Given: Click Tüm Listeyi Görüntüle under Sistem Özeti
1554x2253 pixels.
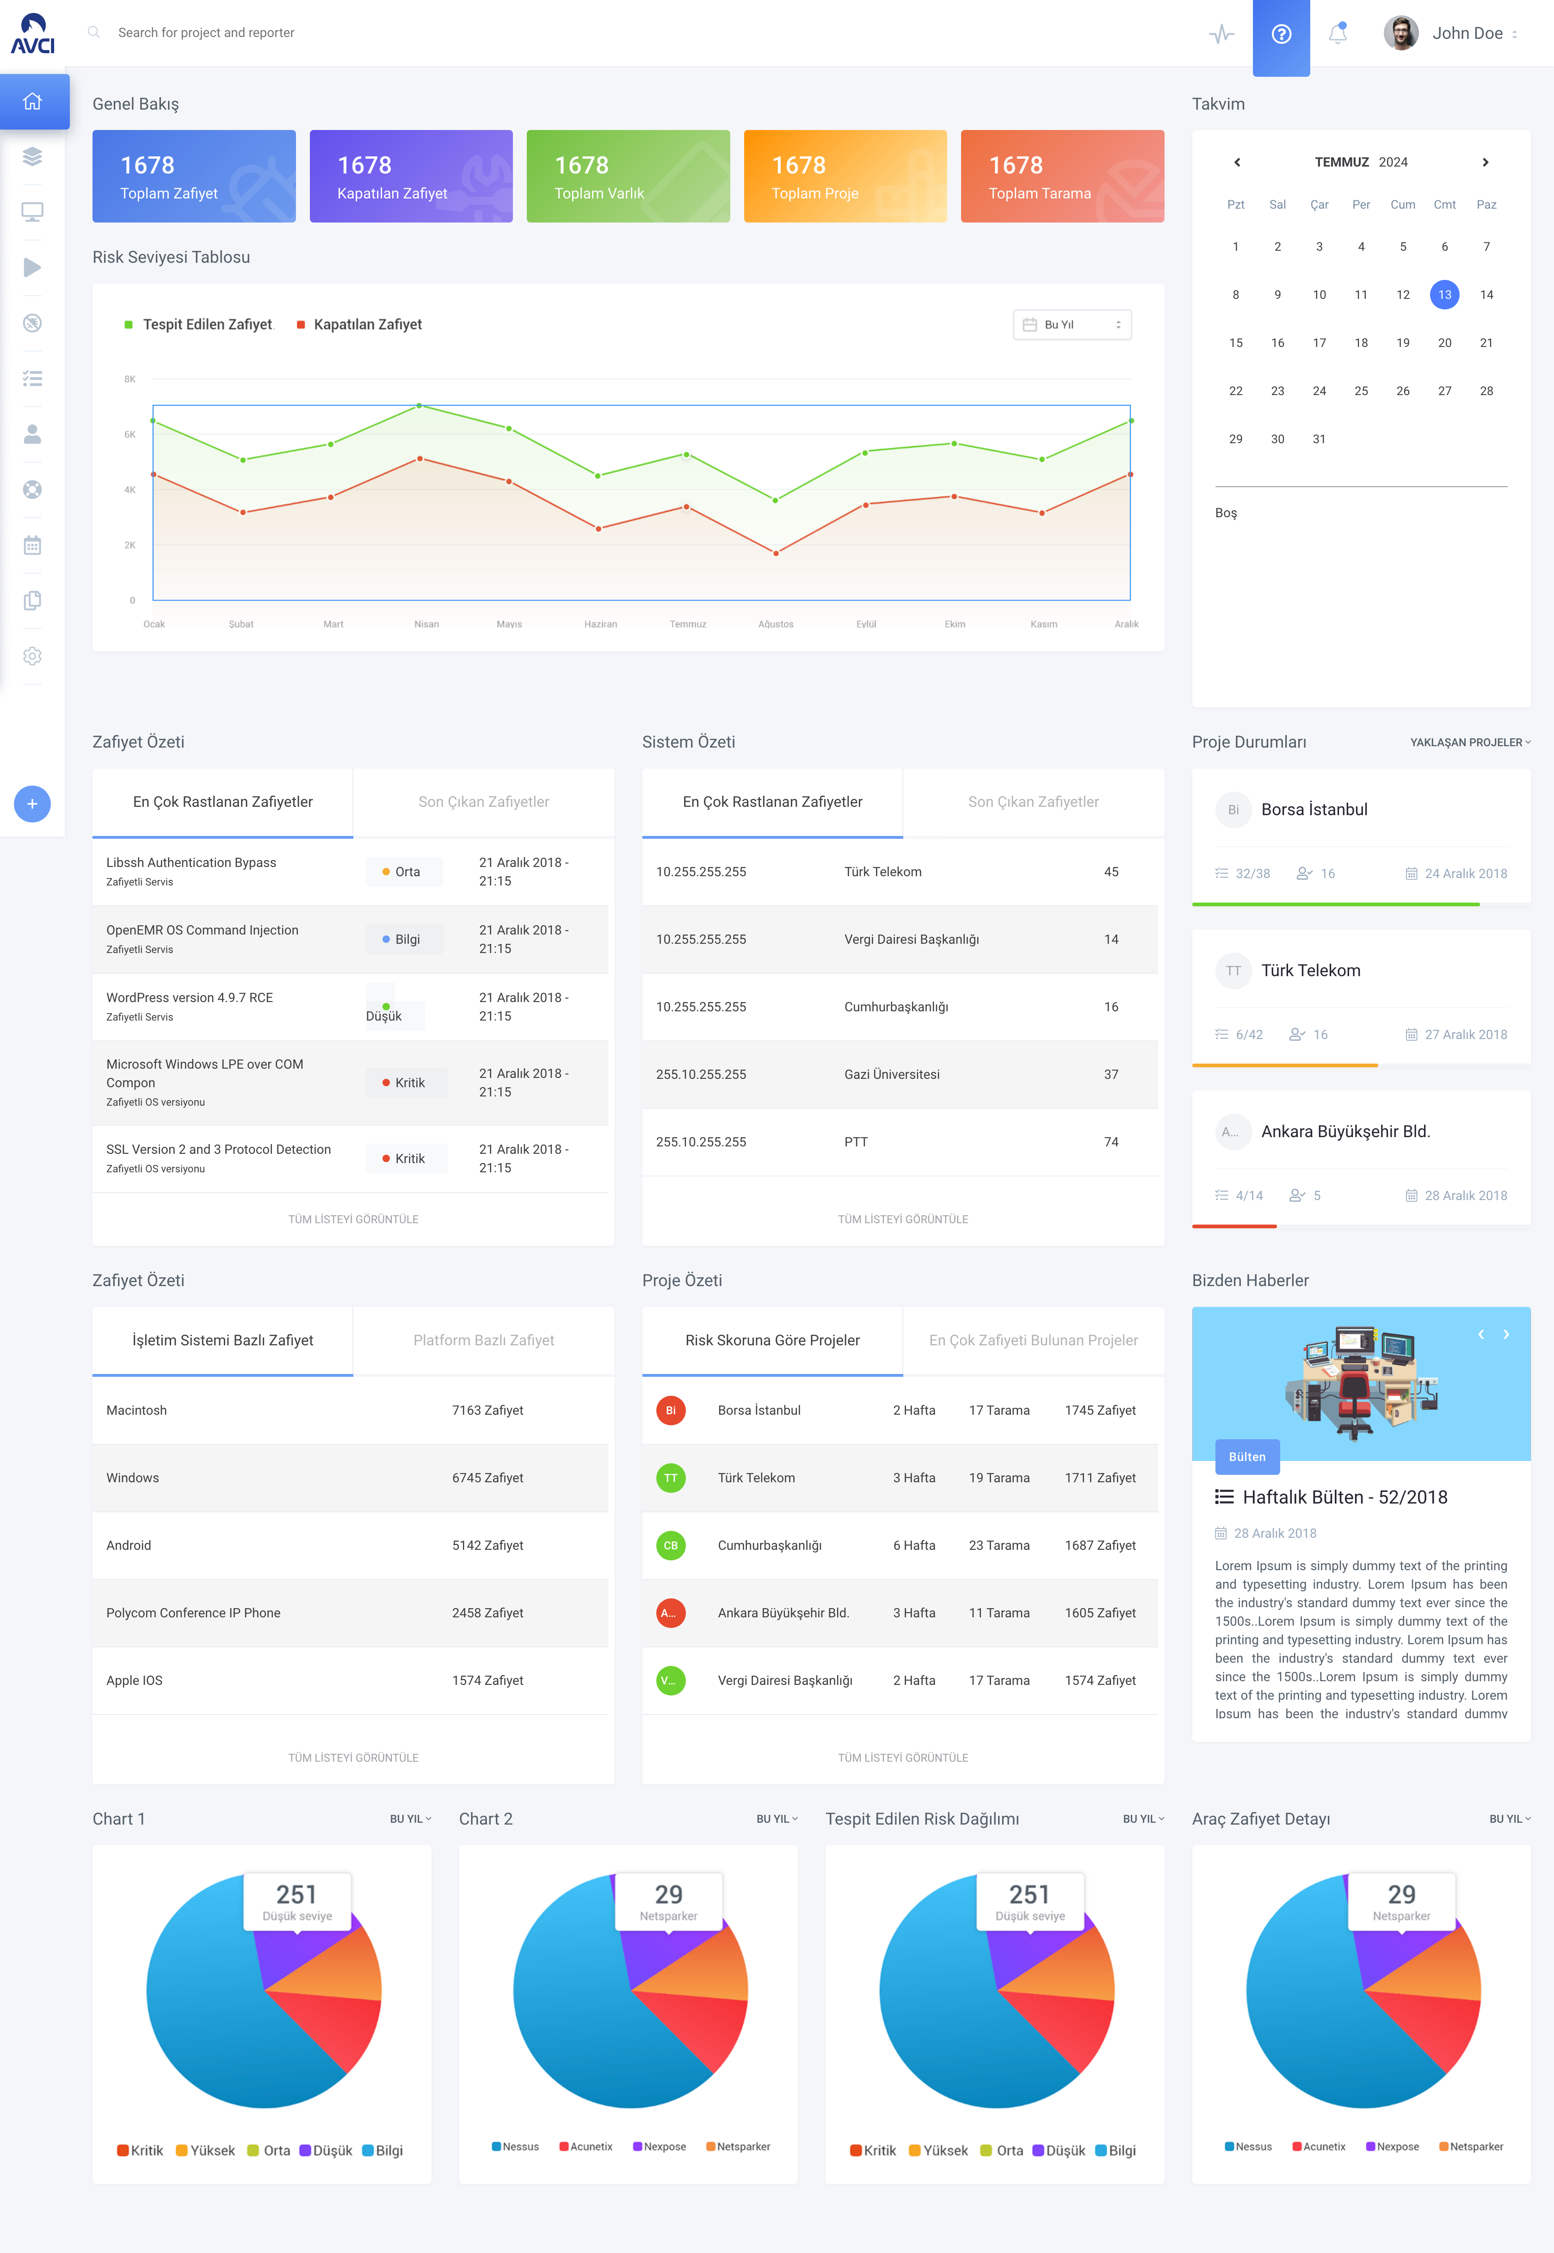Looking at the screenshot, I should tap(903, 1219).
